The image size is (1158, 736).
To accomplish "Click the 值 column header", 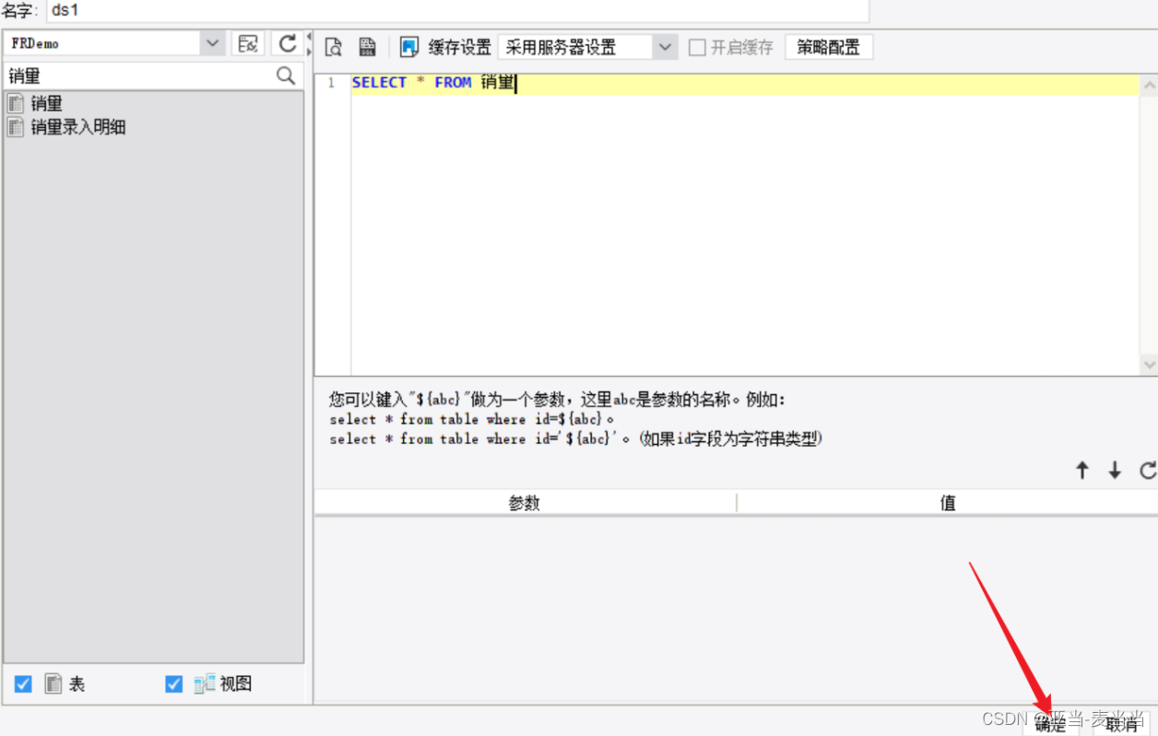I will (948, 503).
